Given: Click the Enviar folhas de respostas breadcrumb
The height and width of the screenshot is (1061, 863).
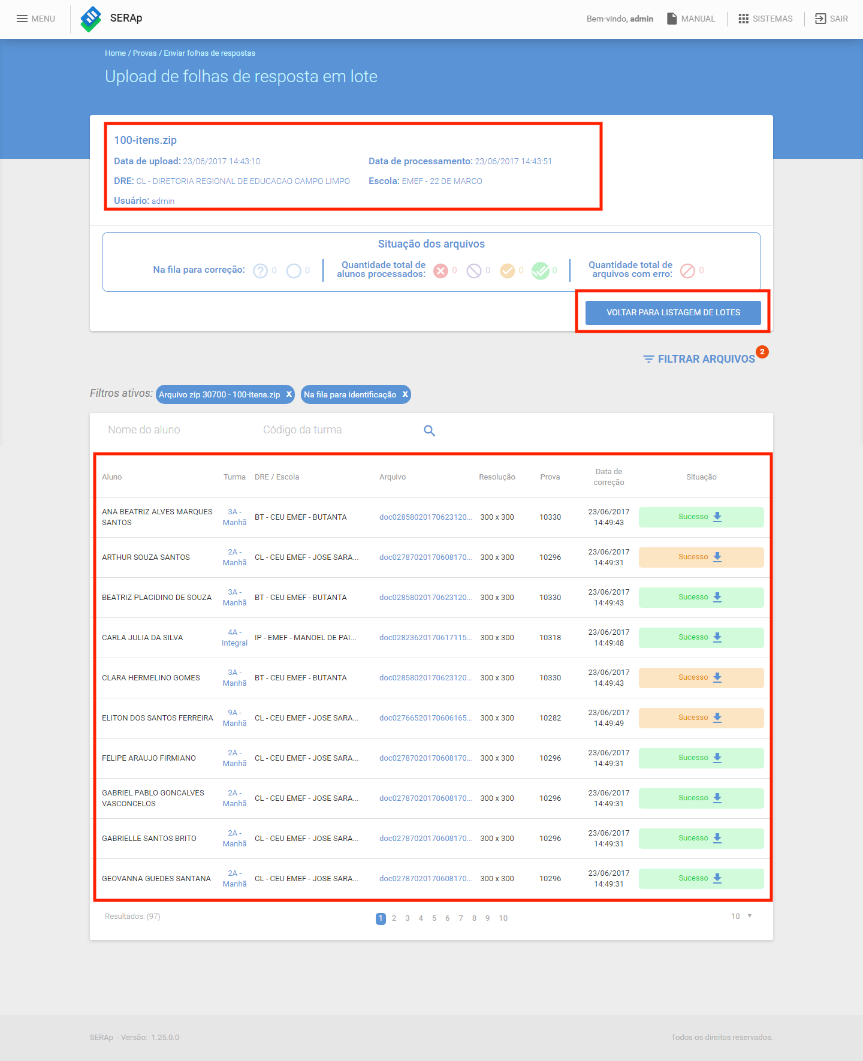Looking at the screenshot, I should [x=209, y=53].
